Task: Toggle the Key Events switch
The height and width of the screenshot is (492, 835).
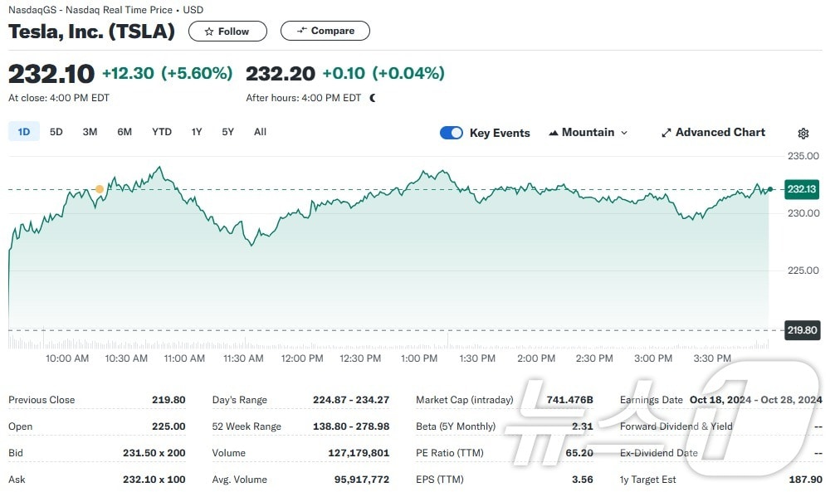Action: coord(452,133)
